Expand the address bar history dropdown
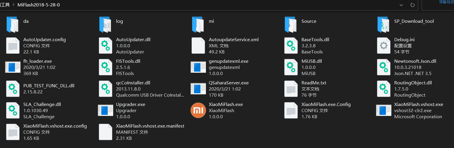 [x=401, y=5]
